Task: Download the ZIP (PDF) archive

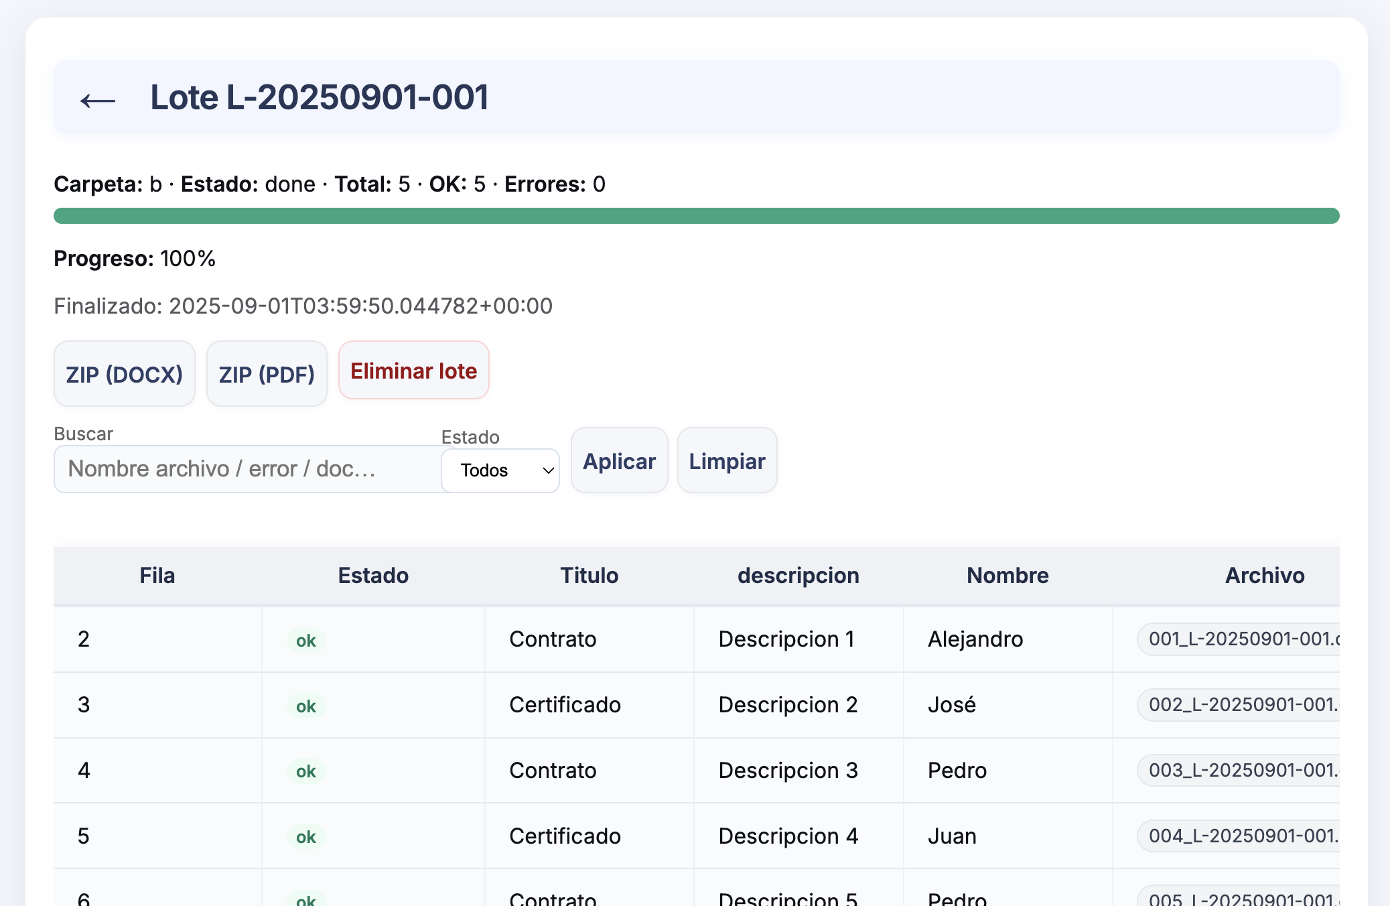Action: click(267, 374)
